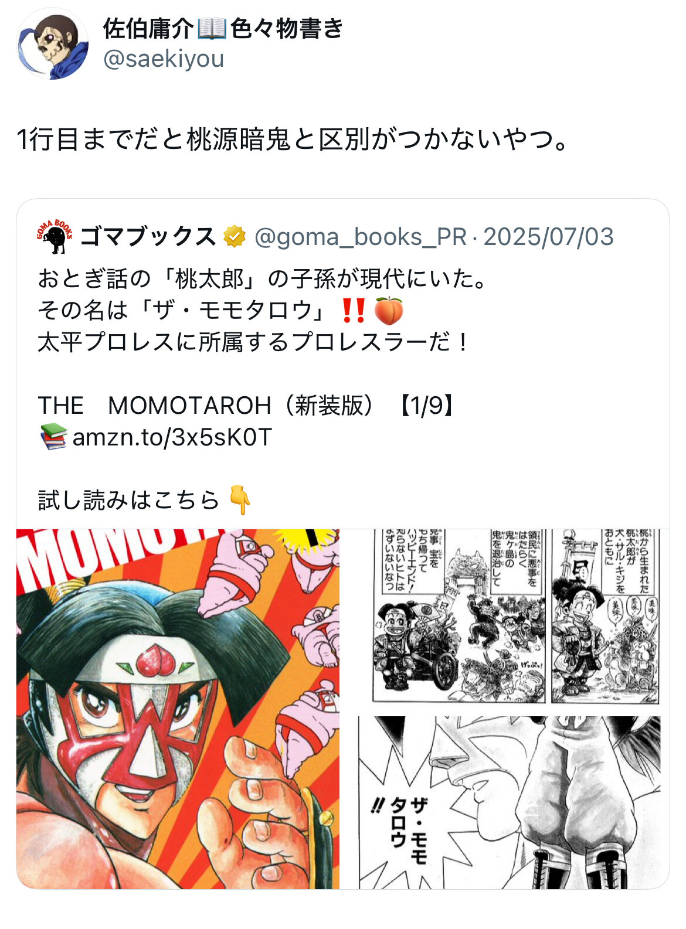Open the amzn.to/3x5sK0T link
The height and width of the screenshot is (929, 686).
tap(172, 437)
